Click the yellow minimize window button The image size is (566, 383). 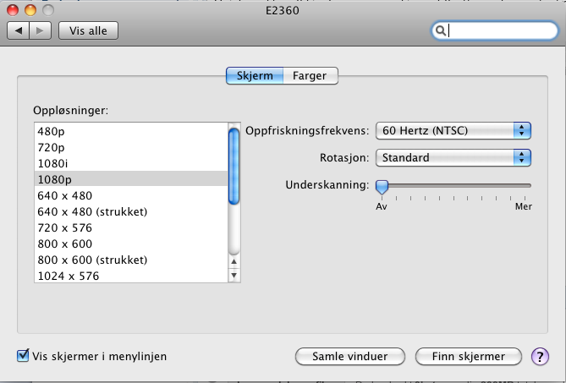(x=30, y=10)
